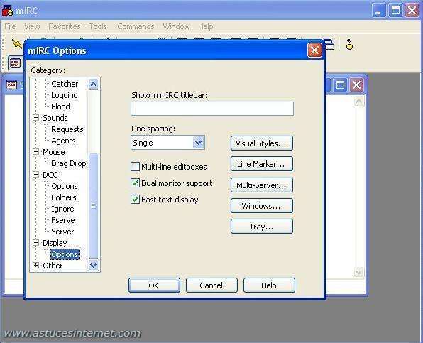Collapse the Mouse category
The width and height of the screenshot is (423, 343).
[x=35, y=152]
